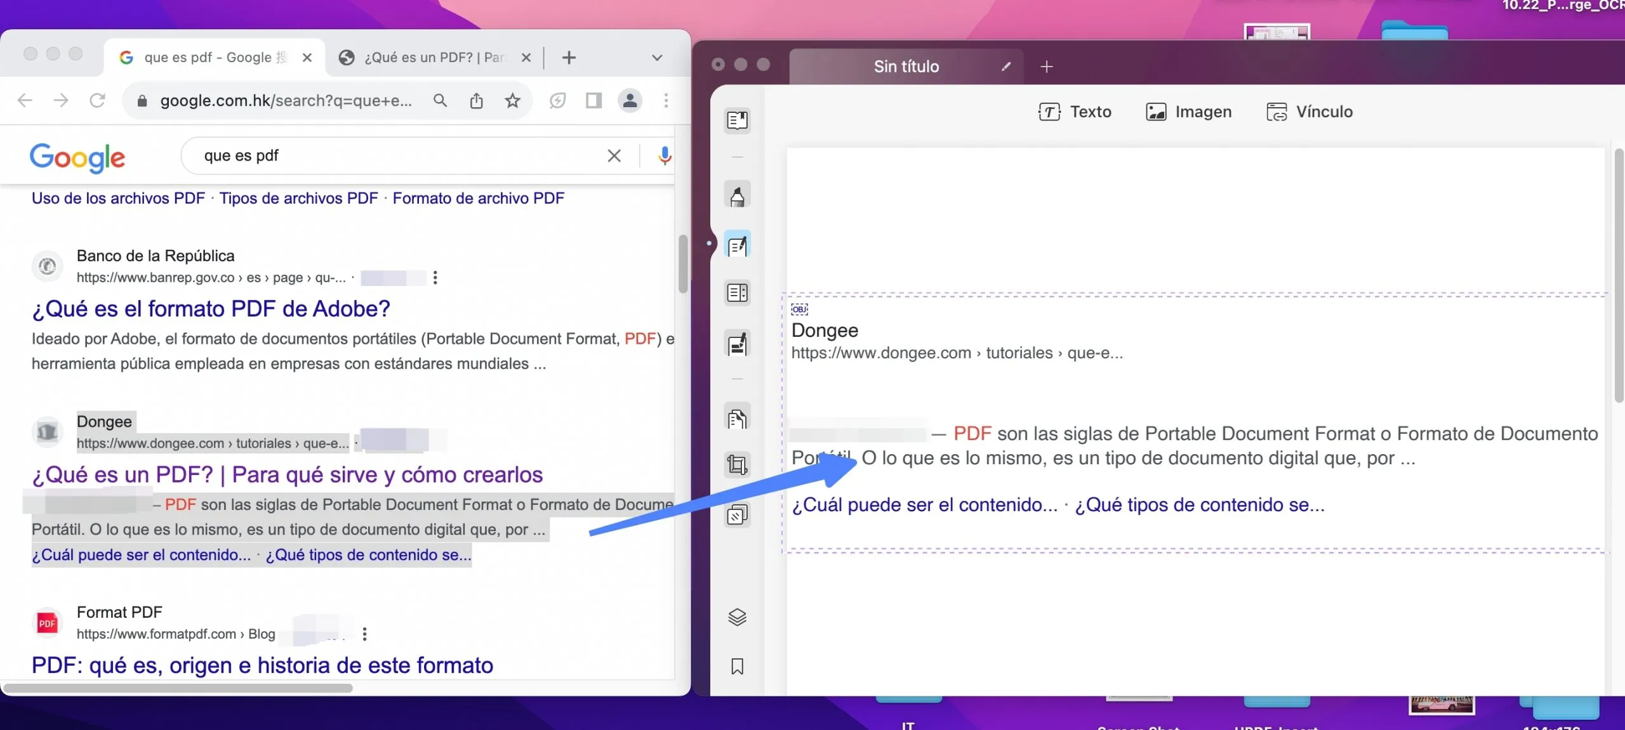Open the Layers icon in UPDF sidebar
Image resolution: width=1625 pixels, height=730 pixels.
(x=737, y=616)
